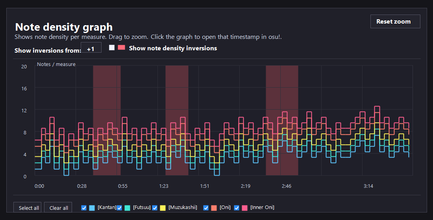Click the +1 inversions input field

tap(91, 48)
